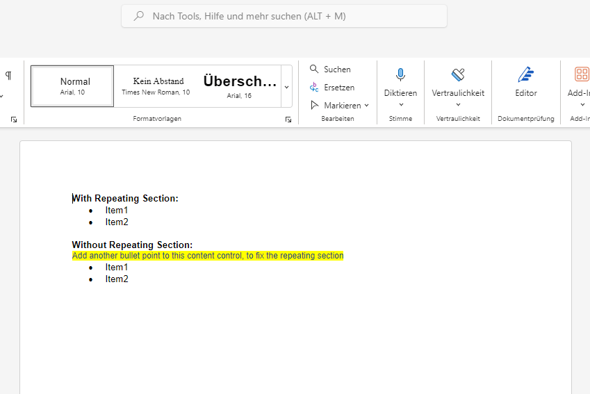Open the Editor document check
Viewport: 590px width, 394px height.
pyautogui.click(x=525, y=82)
